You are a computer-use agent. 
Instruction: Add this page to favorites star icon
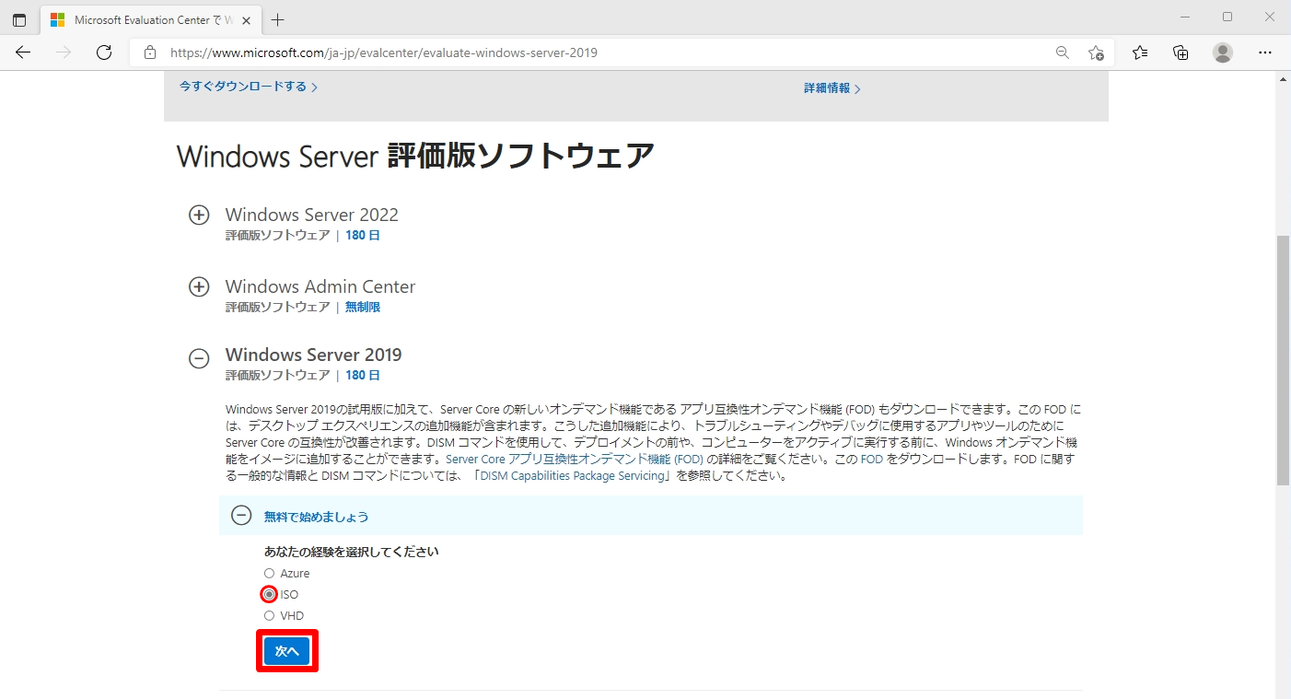1096,52
